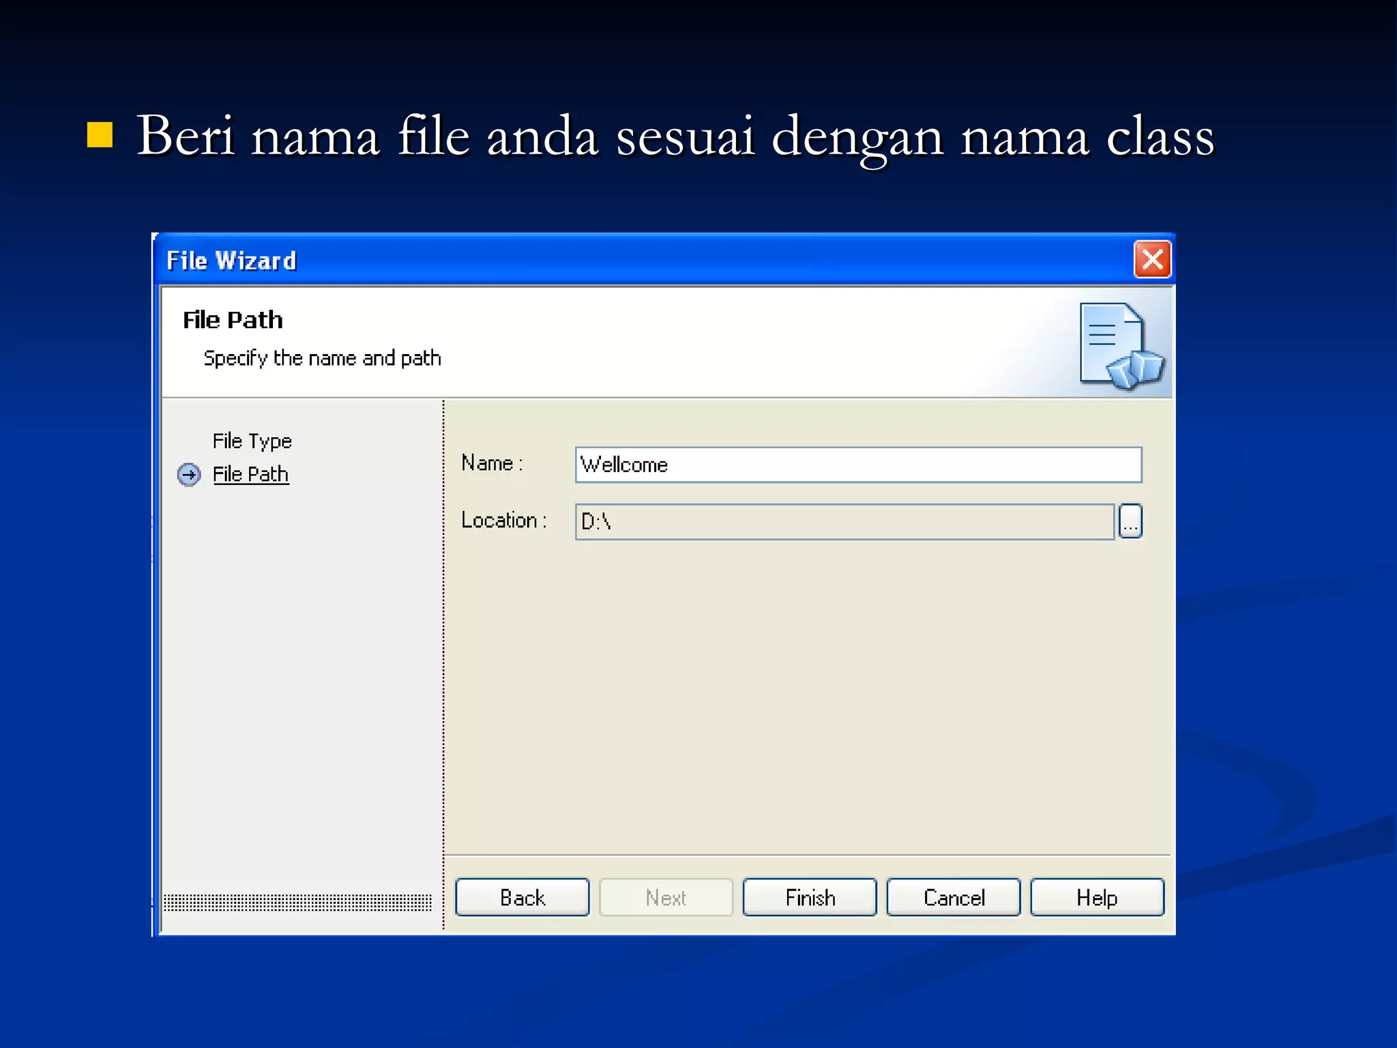Click the arrow icon beside File Path
Screen dimensions: 1397x1048
(x=189, y=474)
